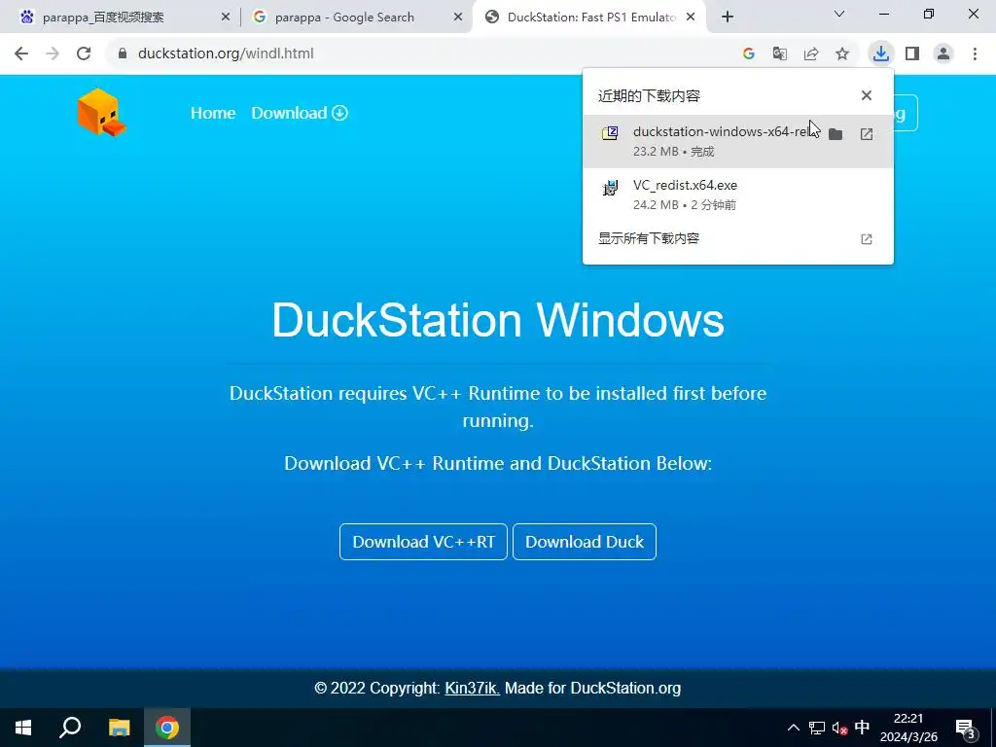Click Download Duck button
The height and width of the screenshot is (747, 996).
click(585, 542)
